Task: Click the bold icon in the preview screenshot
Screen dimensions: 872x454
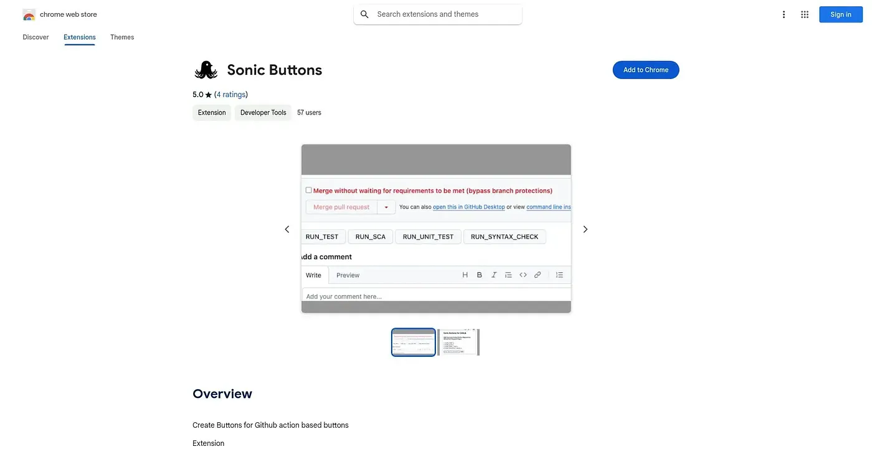Action: click(x=480, y=275)
